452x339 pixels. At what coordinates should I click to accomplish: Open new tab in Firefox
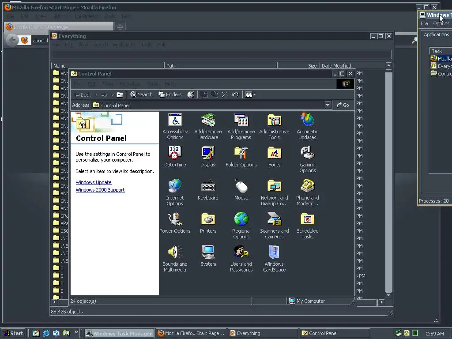pos(120,27)
